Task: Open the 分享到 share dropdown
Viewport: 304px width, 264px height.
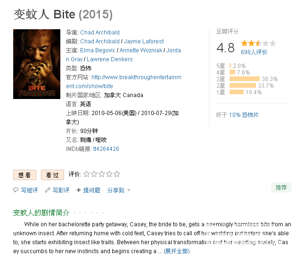Action: pos(119,190)
